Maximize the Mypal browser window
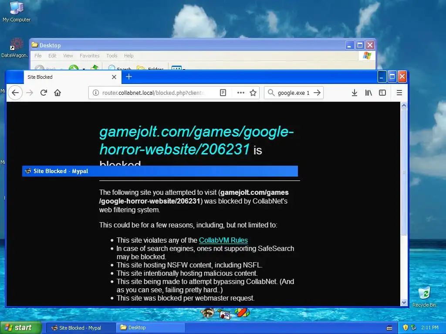446x334 pixels. (x=392, y=77)
